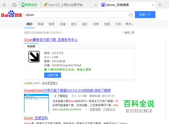Switch to 图片 search category
The width and height of the screenshot is (169, 124).
coord(85,24)
